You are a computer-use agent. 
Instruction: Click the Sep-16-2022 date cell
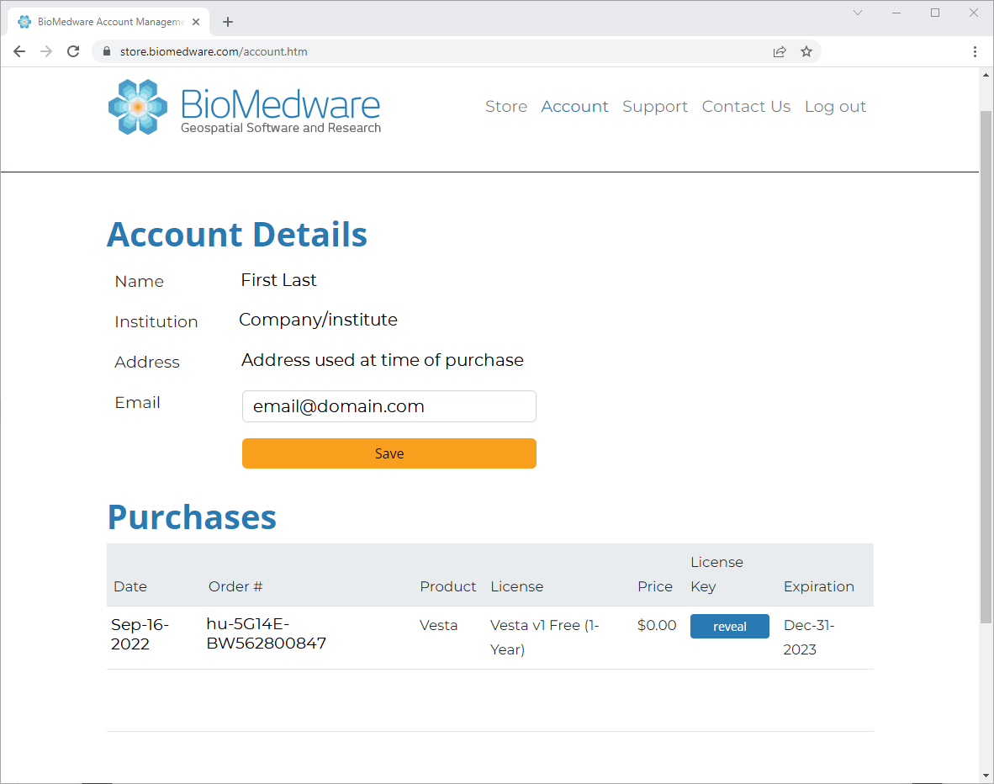point(140,634)
